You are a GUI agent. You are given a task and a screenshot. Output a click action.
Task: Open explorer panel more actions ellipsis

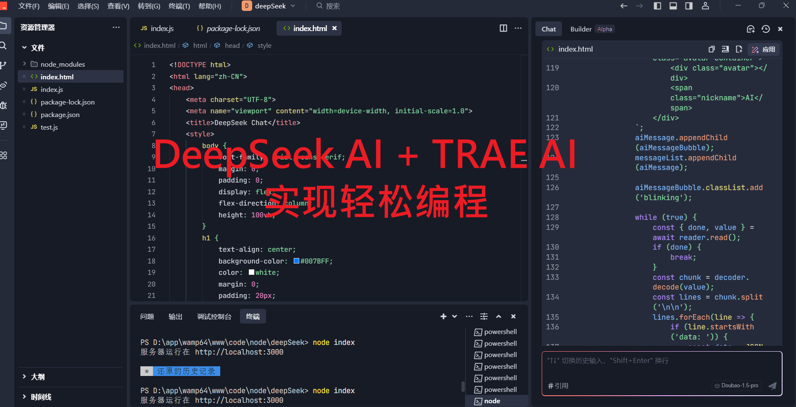click(116, 27)
